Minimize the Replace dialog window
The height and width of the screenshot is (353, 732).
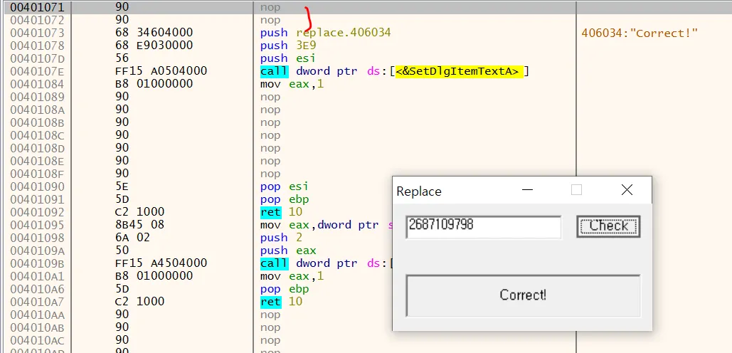(528, 190)
